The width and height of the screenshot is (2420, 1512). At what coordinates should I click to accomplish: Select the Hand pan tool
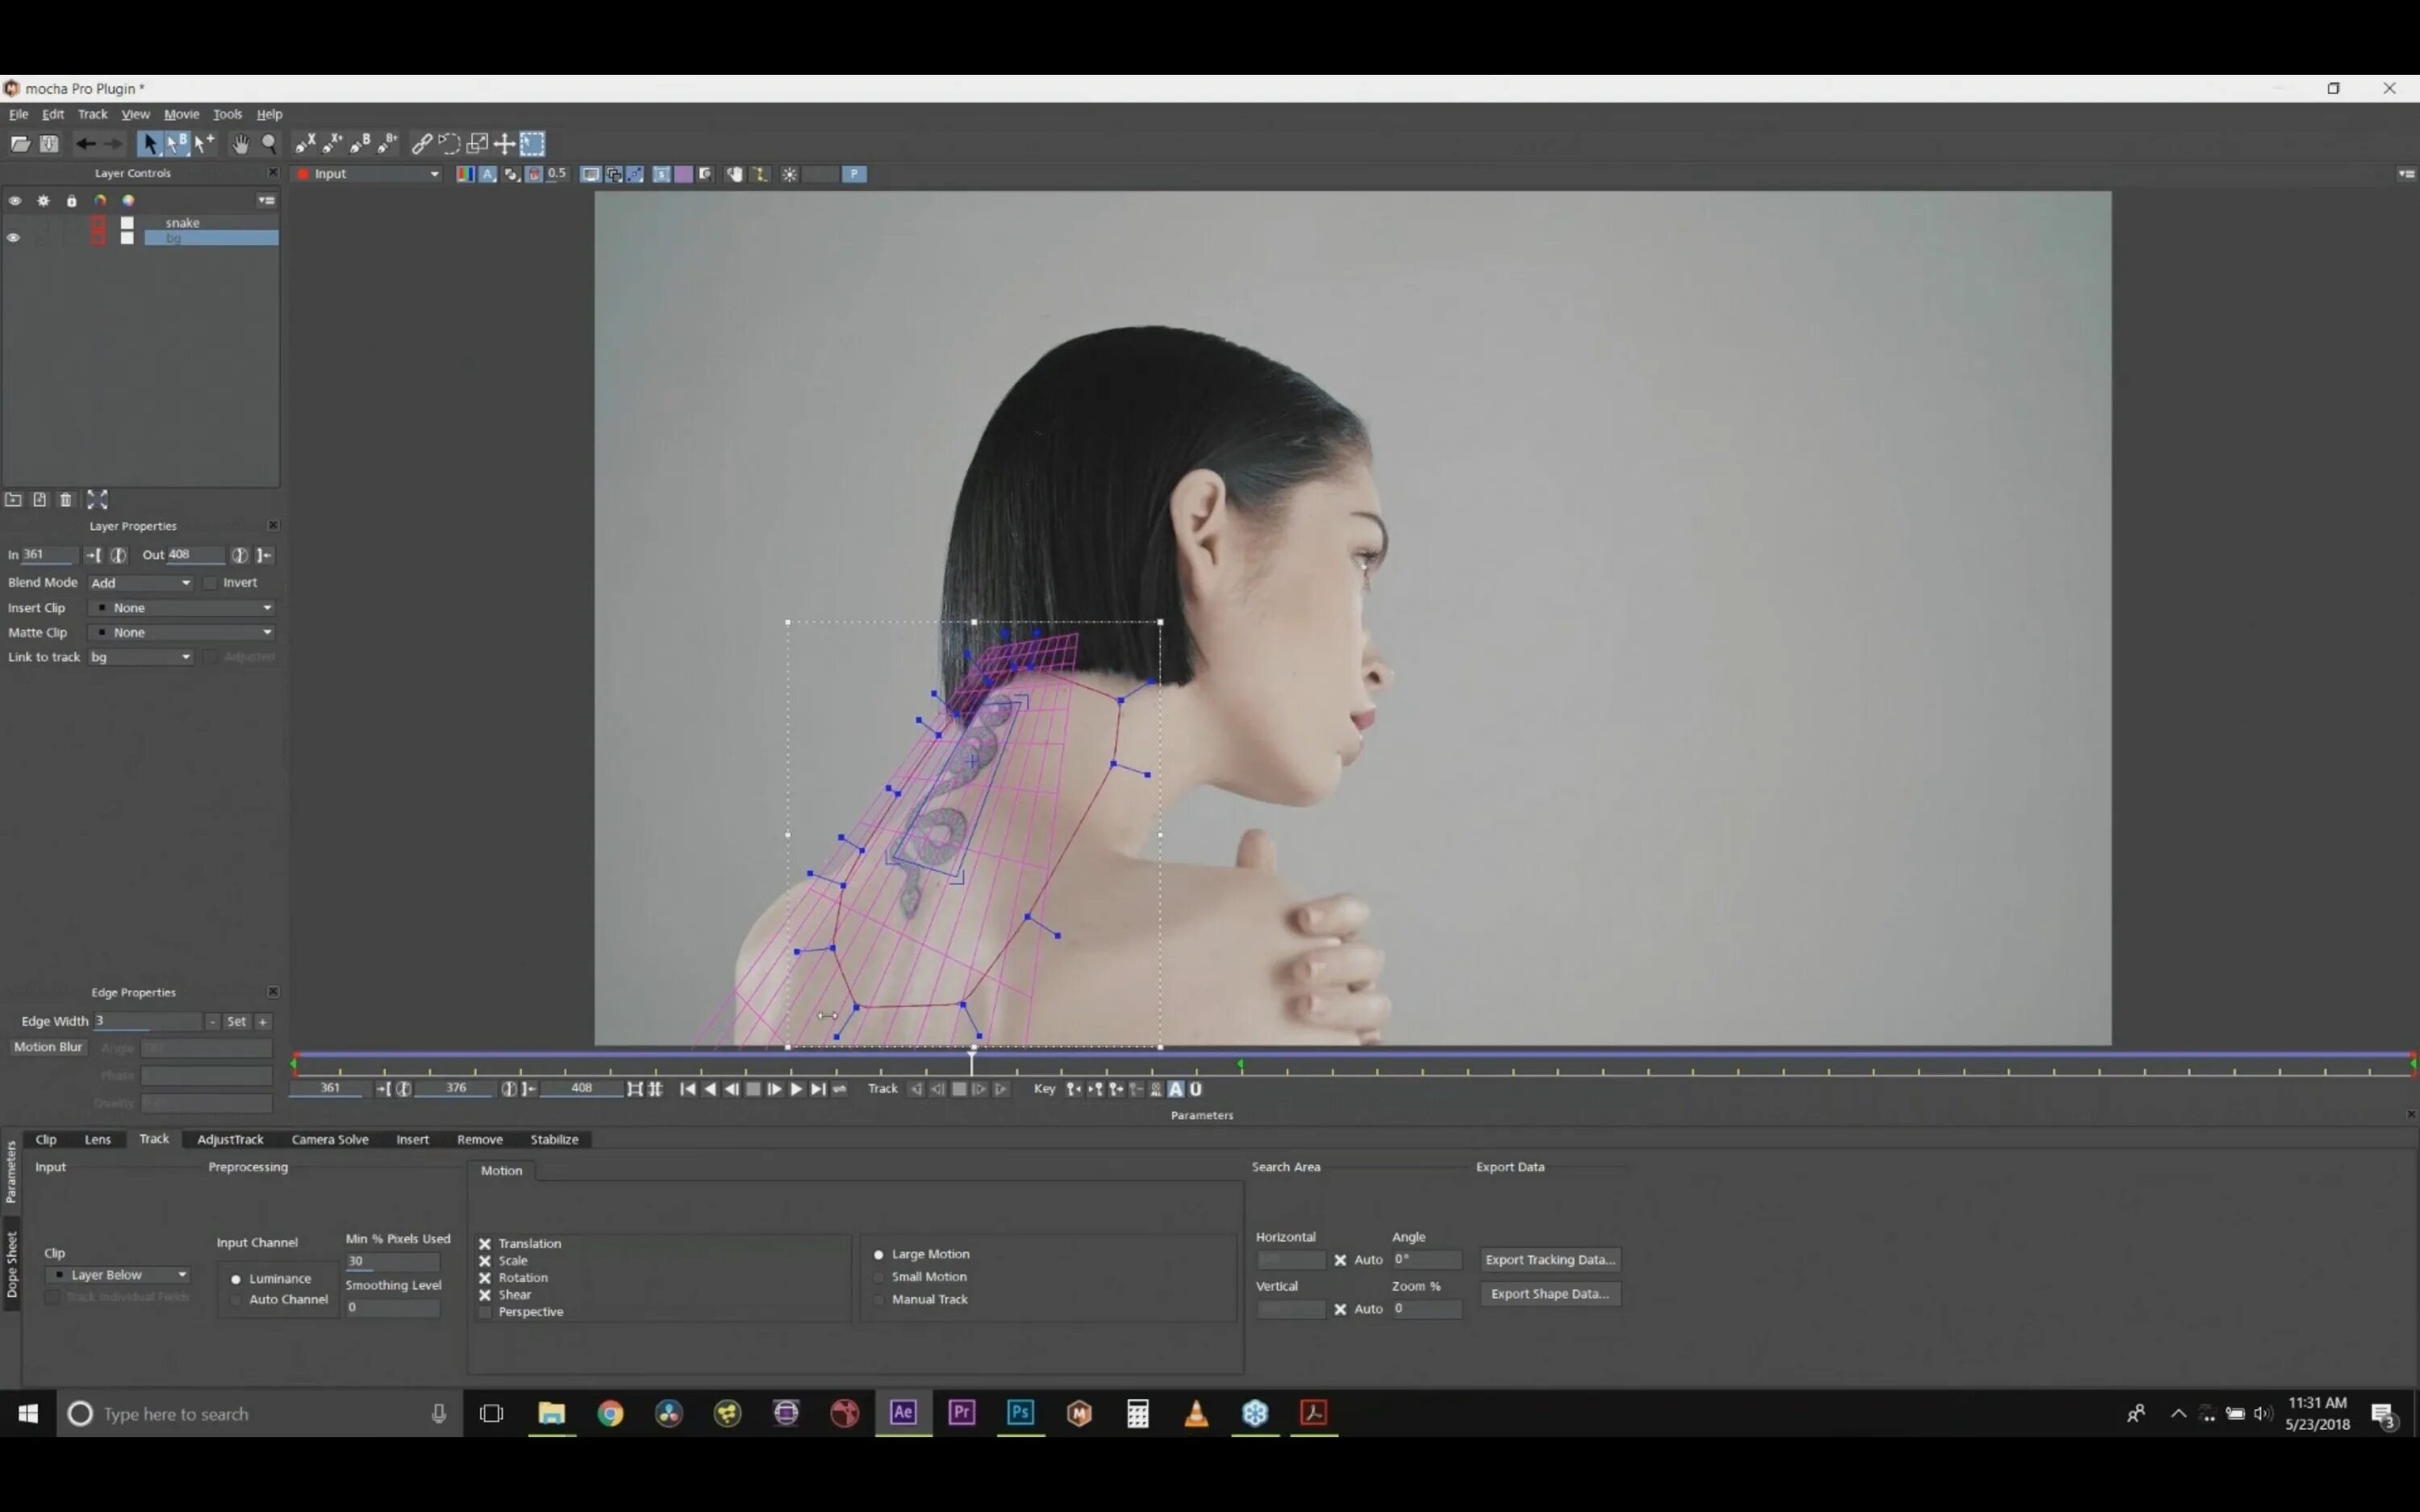point(240,144)
